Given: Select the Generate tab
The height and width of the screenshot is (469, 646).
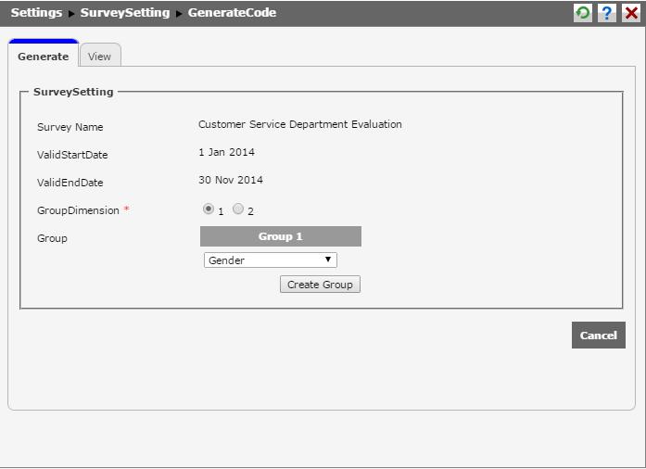Looking at the screenshot, I should coord(43,57).
